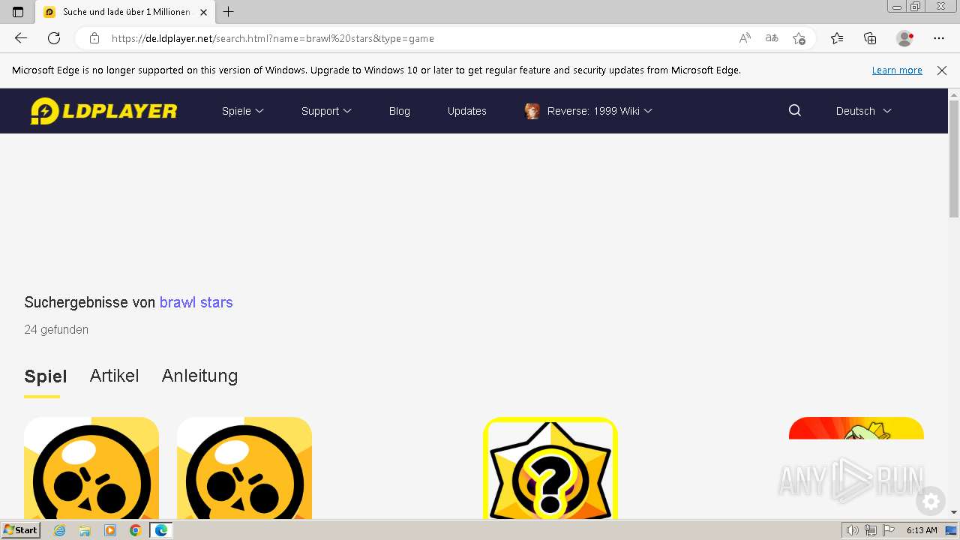This screenshot has height=540, width=960.
Task: Dismiss the Edge unsupported notification bar
Action: (x=942, y=70)
